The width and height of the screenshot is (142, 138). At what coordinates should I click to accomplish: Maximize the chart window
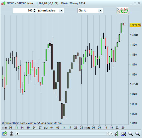click(x=135, y=3)
